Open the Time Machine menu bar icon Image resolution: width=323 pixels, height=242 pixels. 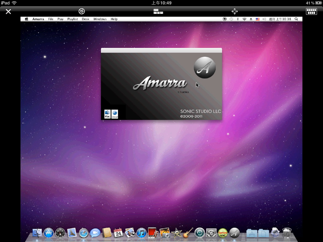click(x=231, y=19)
